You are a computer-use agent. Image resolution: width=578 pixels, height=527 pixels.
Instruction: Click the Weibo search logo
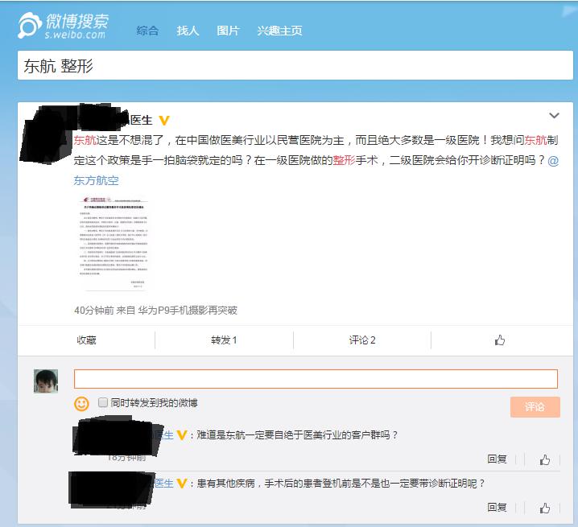click(63, 26)
